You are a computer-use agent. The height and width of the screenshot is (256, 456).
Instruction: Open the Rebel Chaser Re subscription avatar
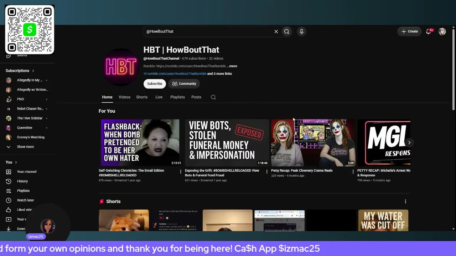9,109
